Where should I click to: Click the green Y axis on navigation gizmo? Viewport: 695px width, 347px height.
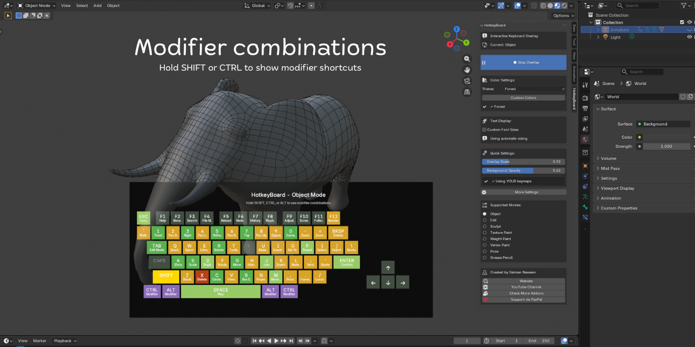pos(466,42)
